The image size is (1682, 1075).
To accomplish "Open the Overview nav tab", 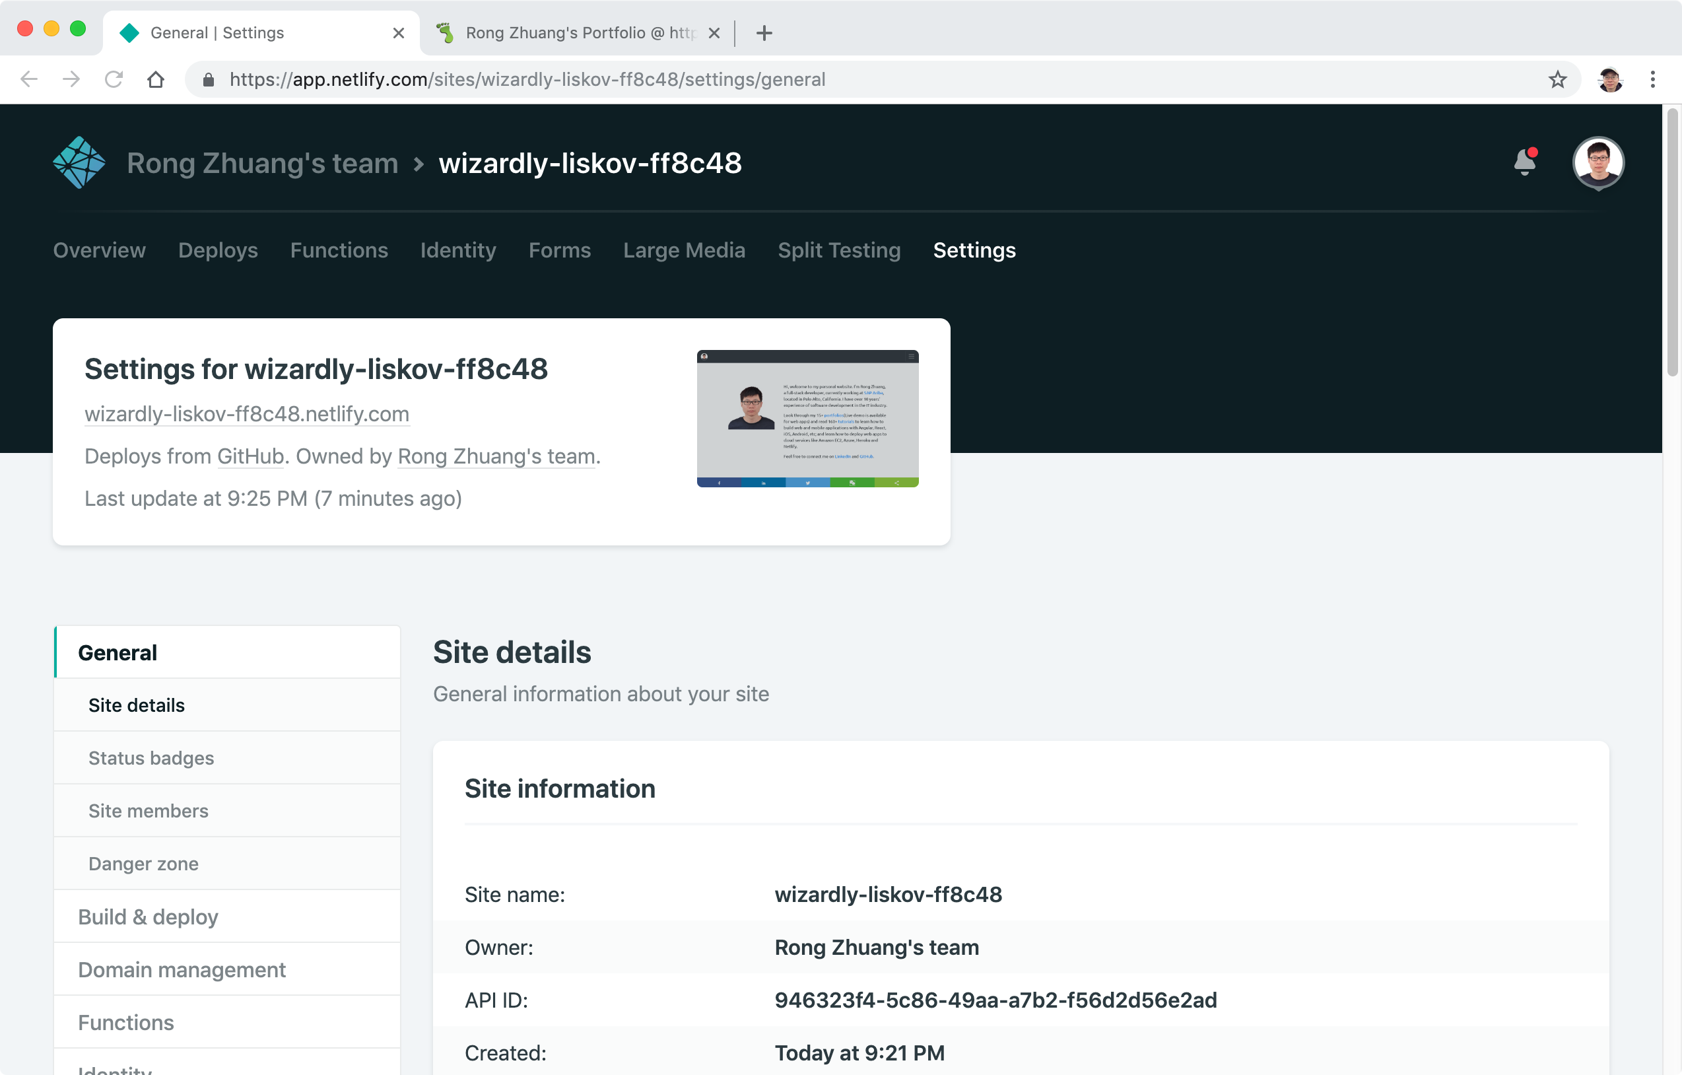I will point(99,250).
